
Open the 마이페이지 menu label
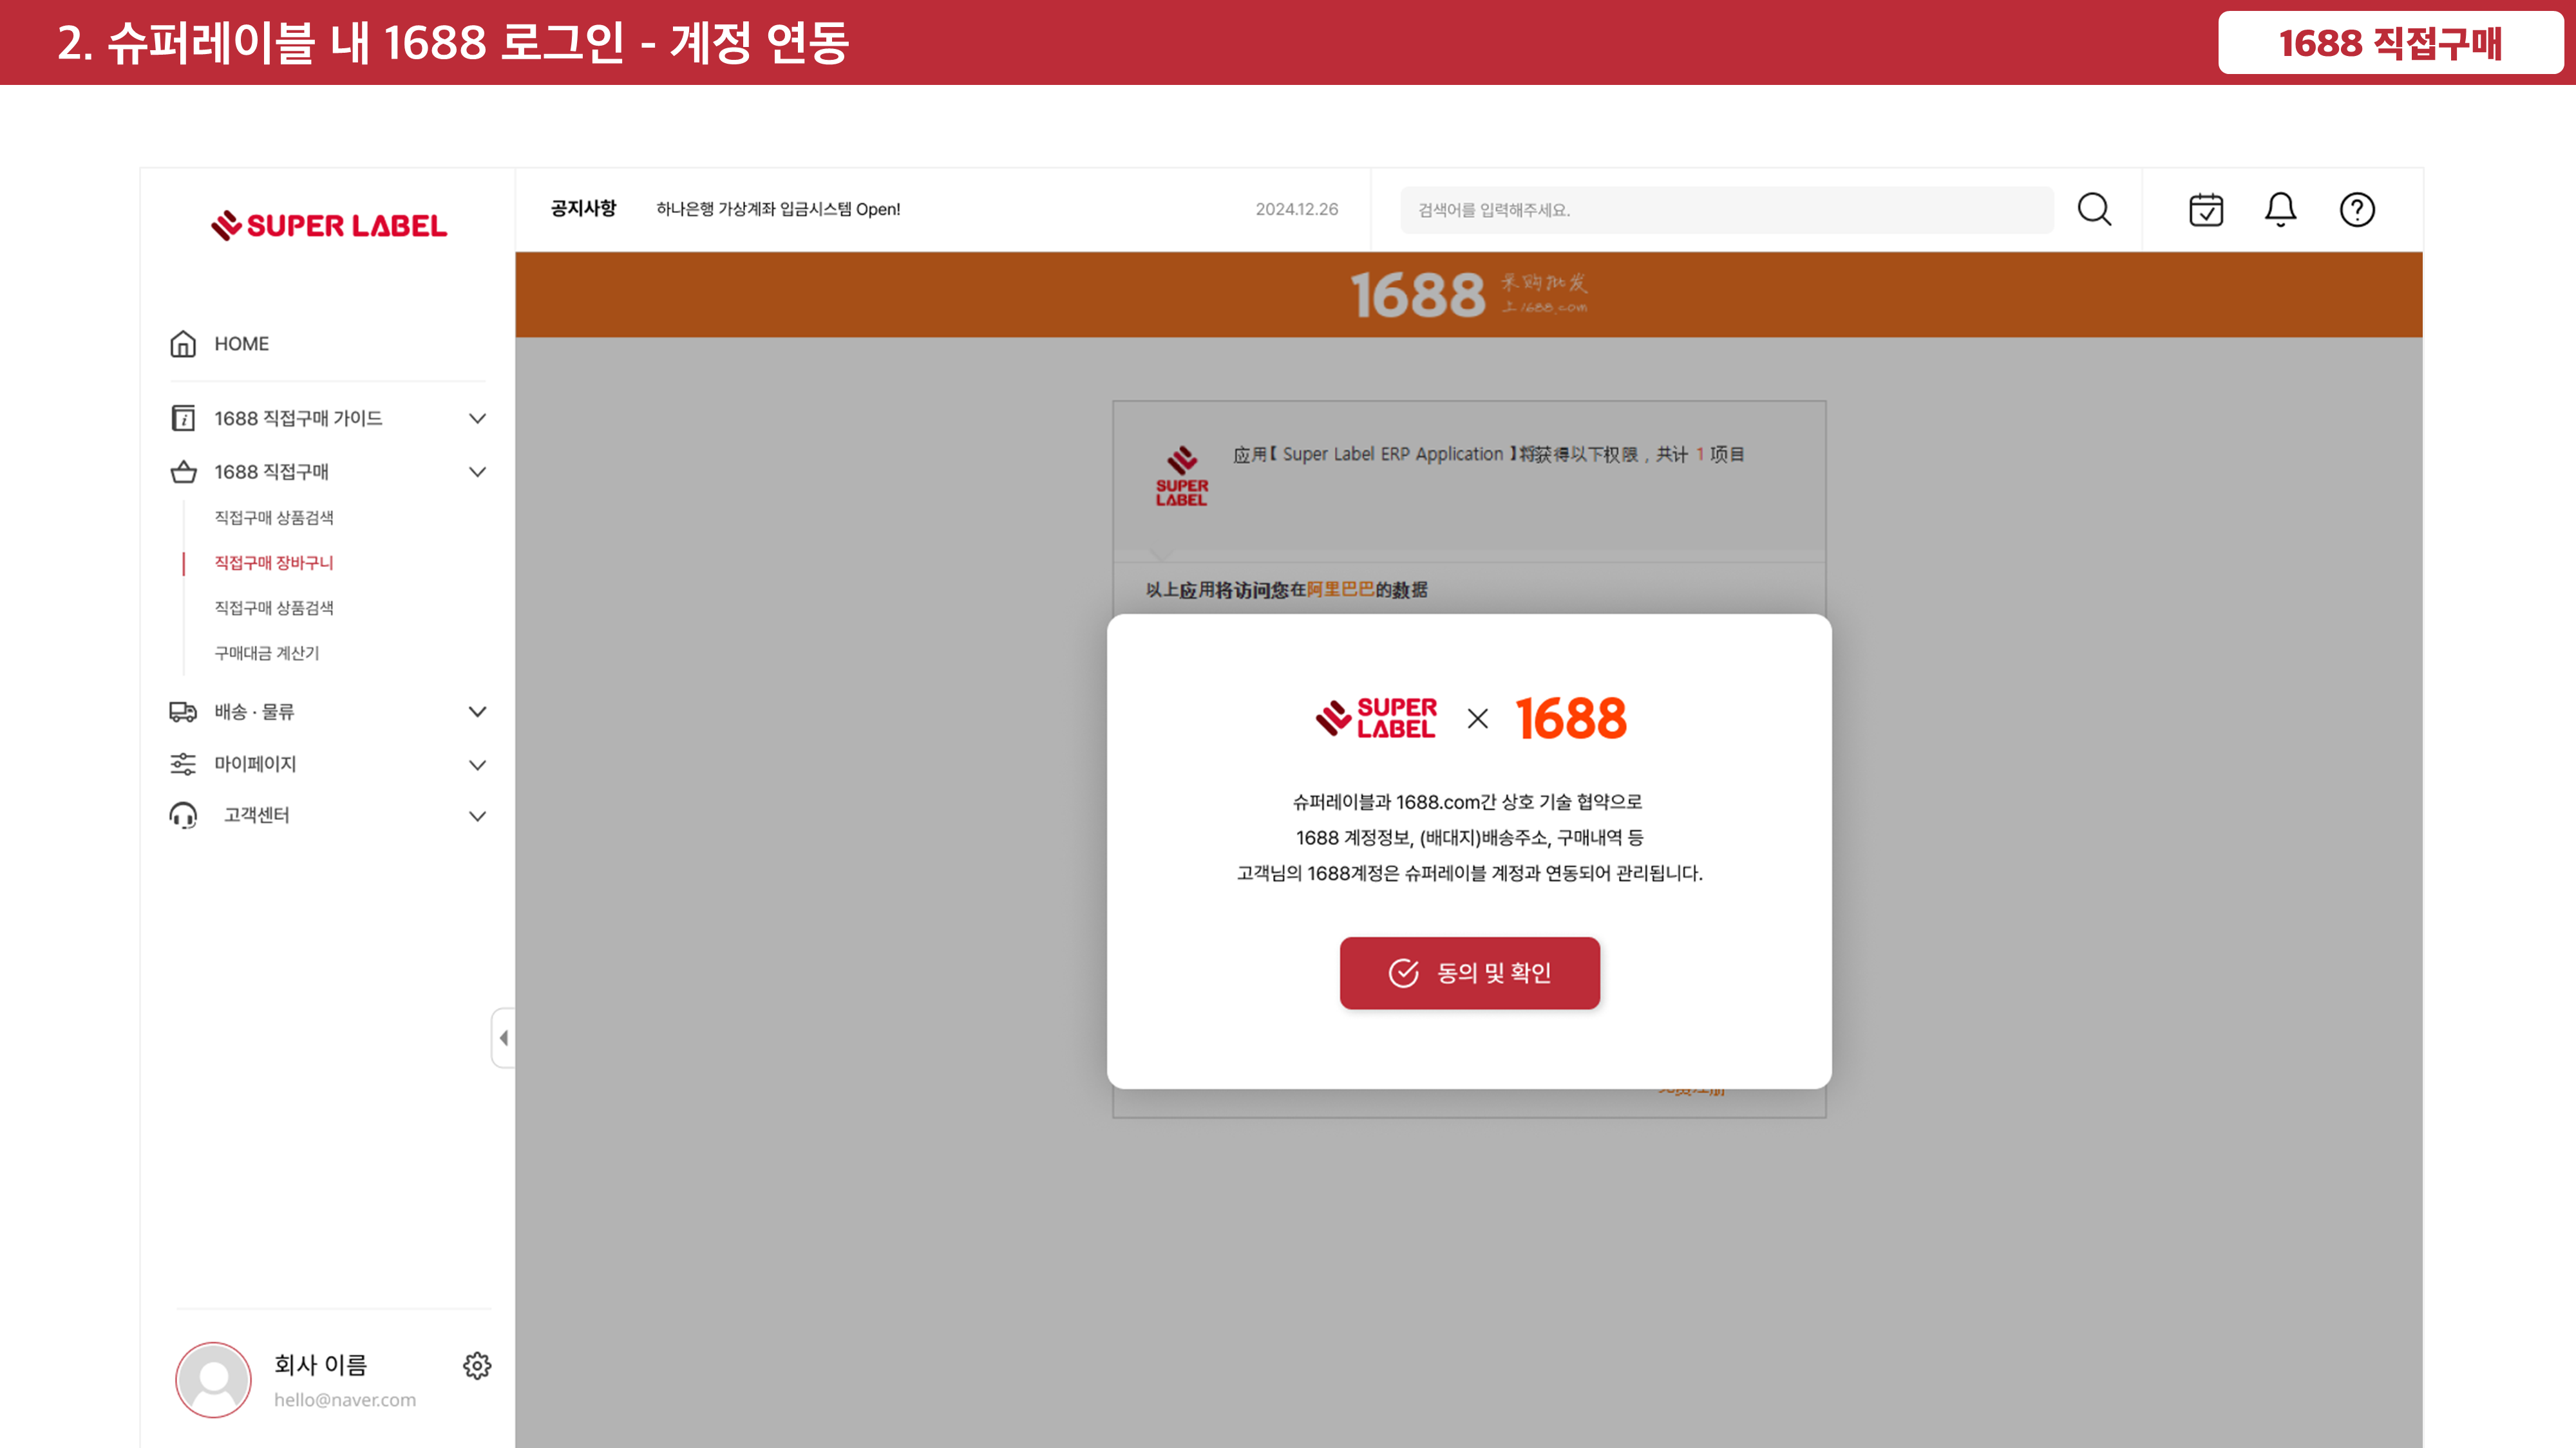pos(255,765)
